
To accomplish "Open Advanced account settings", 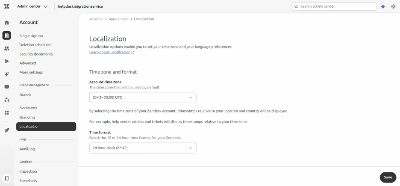I will pyautogui.click(x=27, y=63).
